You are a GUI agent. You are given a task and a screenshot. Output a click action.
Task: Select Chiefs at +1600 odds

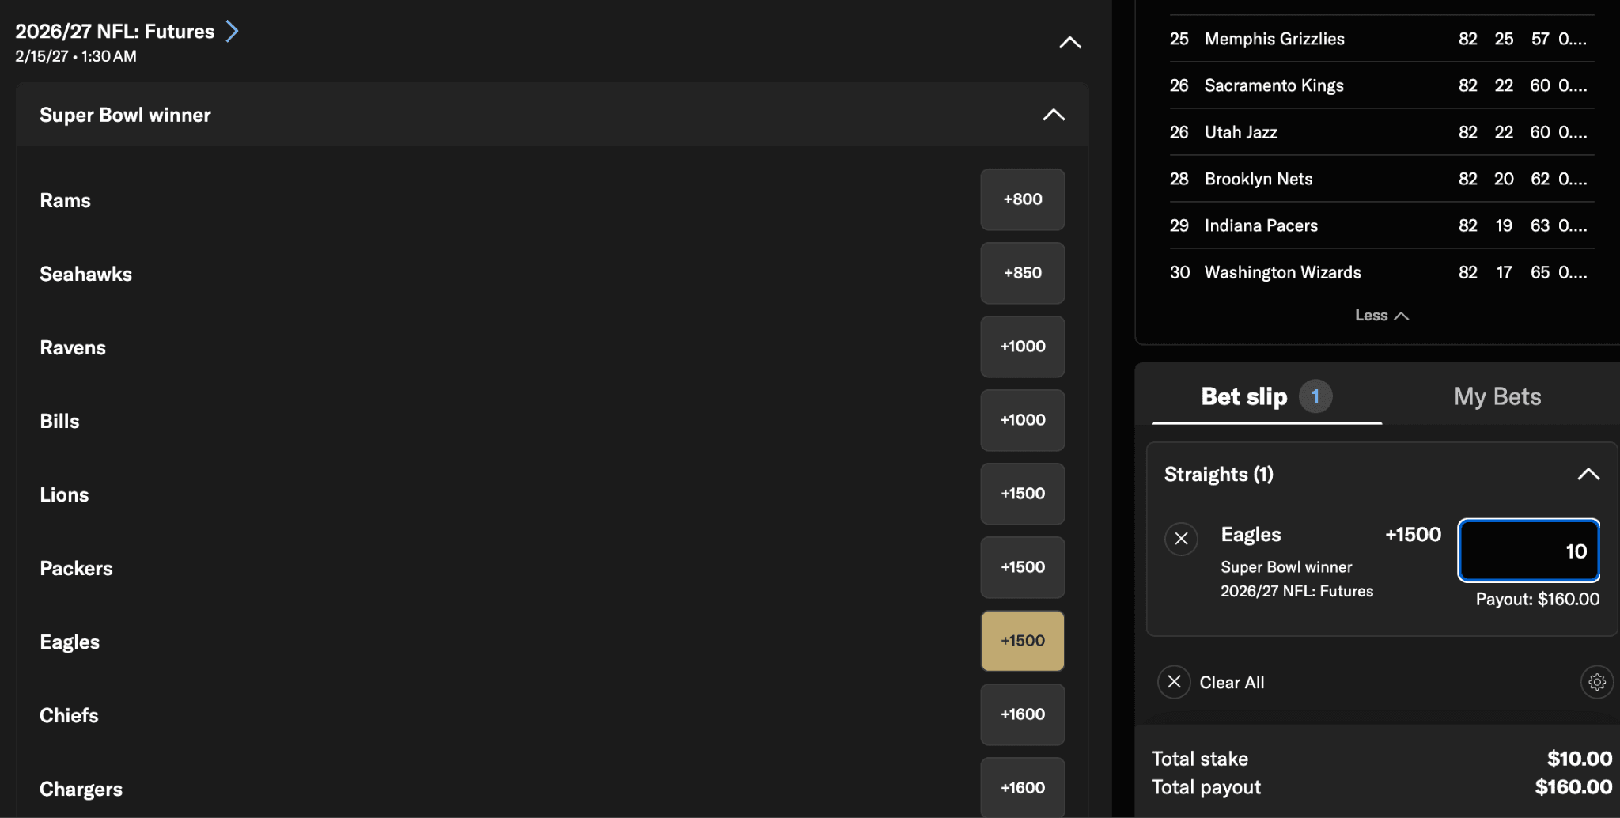(1023, 714)
